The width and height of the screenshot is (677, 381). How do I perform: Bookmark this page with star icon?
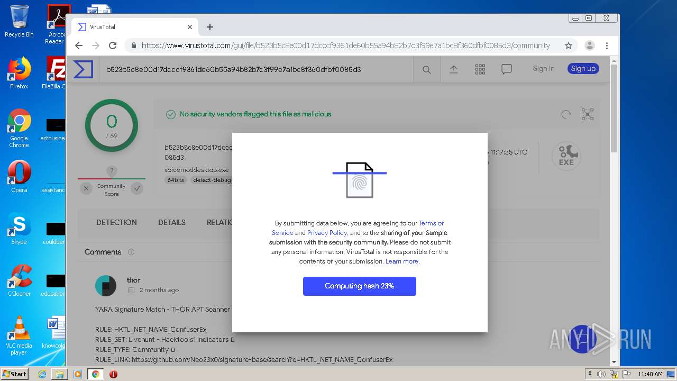569,46
